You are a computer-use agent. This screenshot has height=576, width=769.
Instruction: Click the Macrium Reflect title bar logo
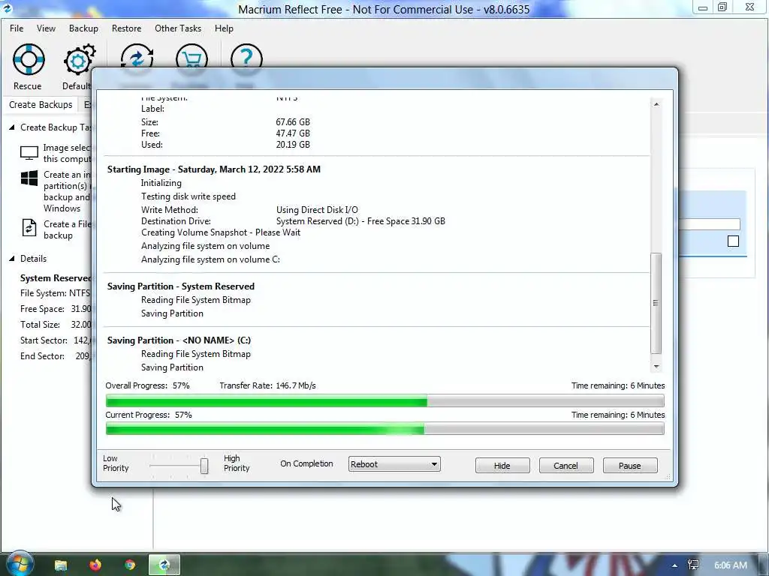tap(7, 8)
